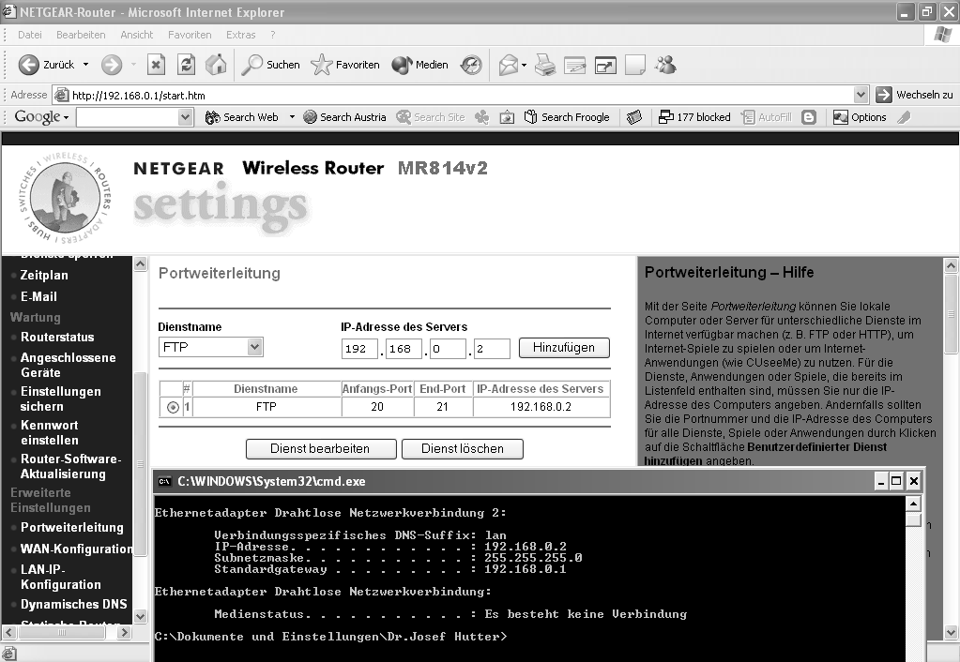Click the Google toolbar search input
Viewport: 960px width, 662px height.
(x=128, y=117)
